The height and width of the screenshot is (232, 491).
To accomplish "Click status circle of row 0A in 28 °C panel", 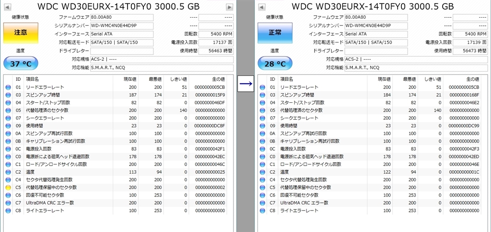I will point(262,133).
